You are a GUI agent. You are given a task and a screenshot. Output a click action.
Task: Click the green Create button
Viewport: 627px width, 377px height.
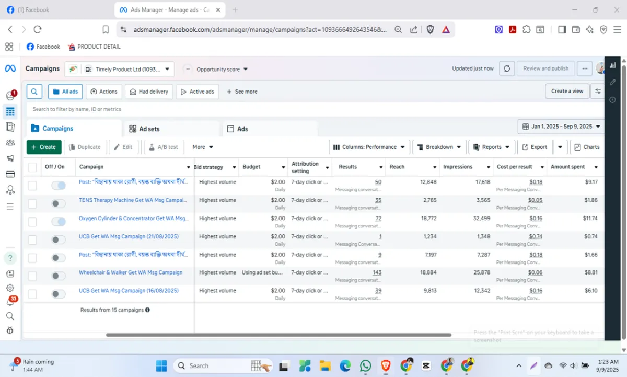coord(44,147)
